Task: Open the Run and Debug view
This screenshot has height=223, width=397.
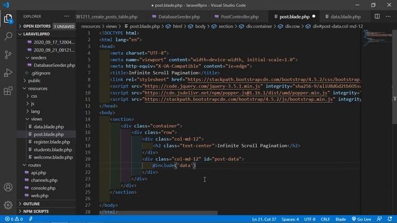Action: point(8,73)
